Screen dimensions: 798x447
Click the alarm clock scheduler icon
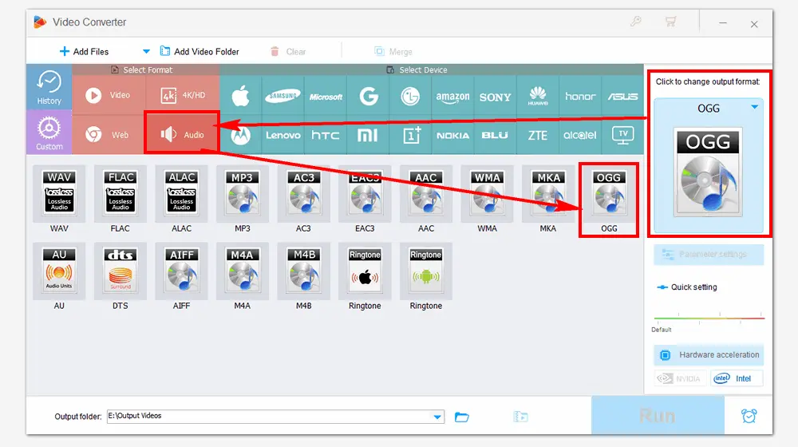pyautogui.click(x=749, y=416)
